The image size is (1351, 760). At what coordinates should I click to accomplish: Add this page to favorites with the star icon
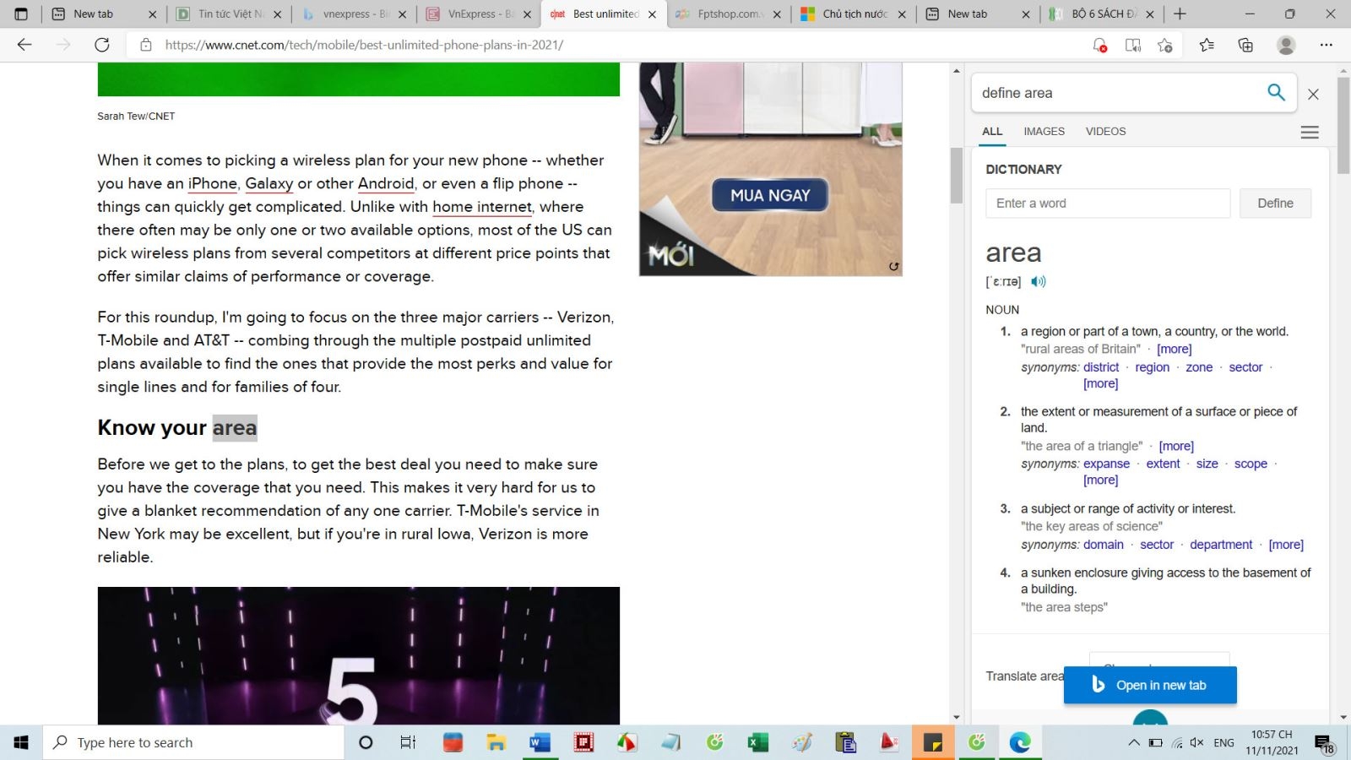tap(1165, 45)
